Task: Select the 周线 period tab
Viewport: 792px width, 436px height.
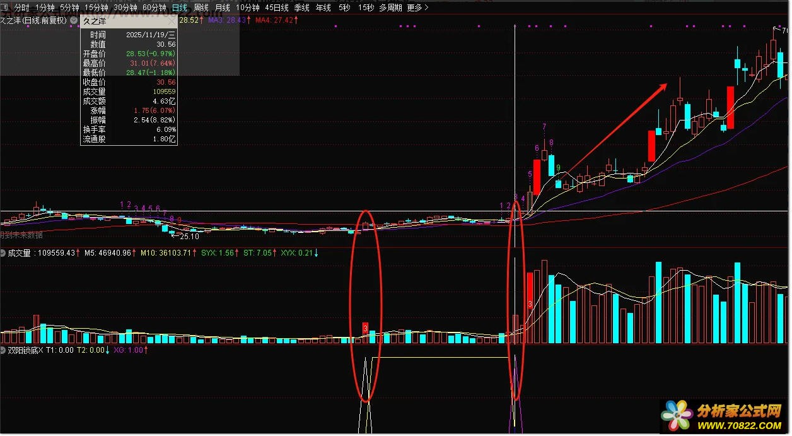Action: pos(201,8)
